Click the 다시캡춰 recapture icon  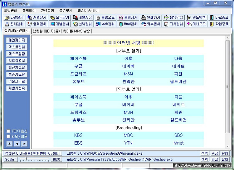pyautogui.click(x=166, y=24)
